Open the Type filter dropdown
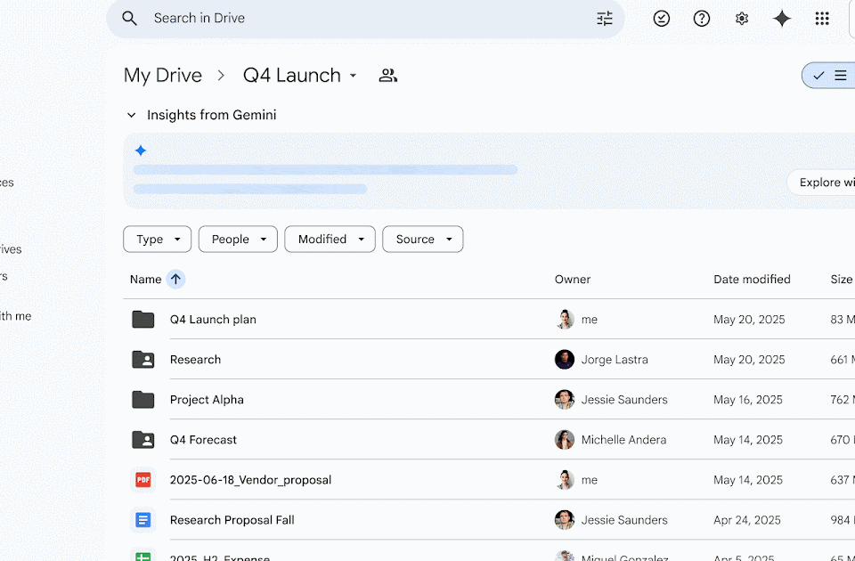Screen dimensions: 855x561 (x=157, y=240)
